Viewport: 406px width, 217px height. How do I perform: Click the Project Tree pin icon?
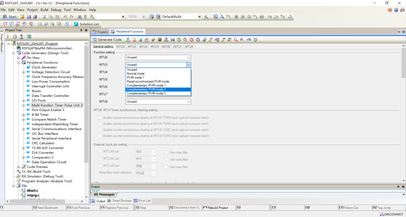[x=81, y=30]
